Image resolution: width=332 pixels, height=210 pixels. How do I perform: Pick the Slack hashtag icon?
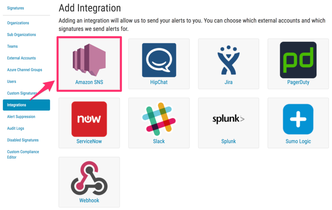(x=159, y=119)
